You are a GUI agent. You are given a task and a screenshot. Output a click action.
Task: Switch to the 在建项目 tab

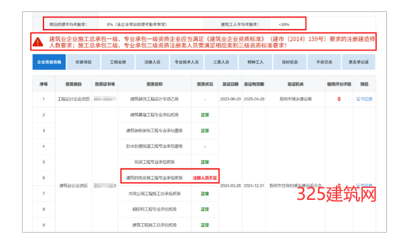point(83,62)
